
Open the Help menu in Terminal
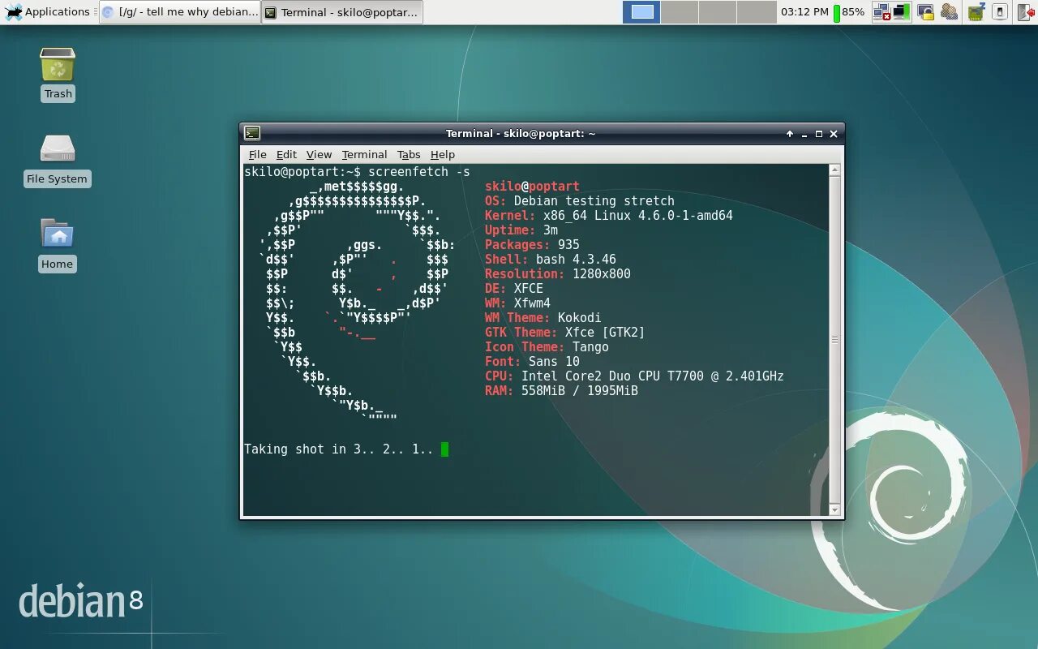pos(442,154)
